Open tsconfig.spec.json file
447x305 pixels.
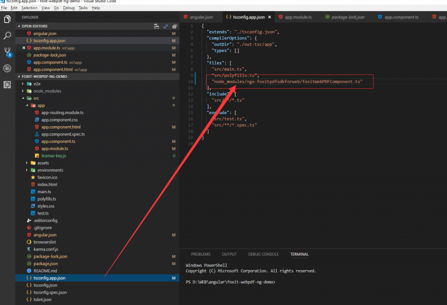[97, 292]
